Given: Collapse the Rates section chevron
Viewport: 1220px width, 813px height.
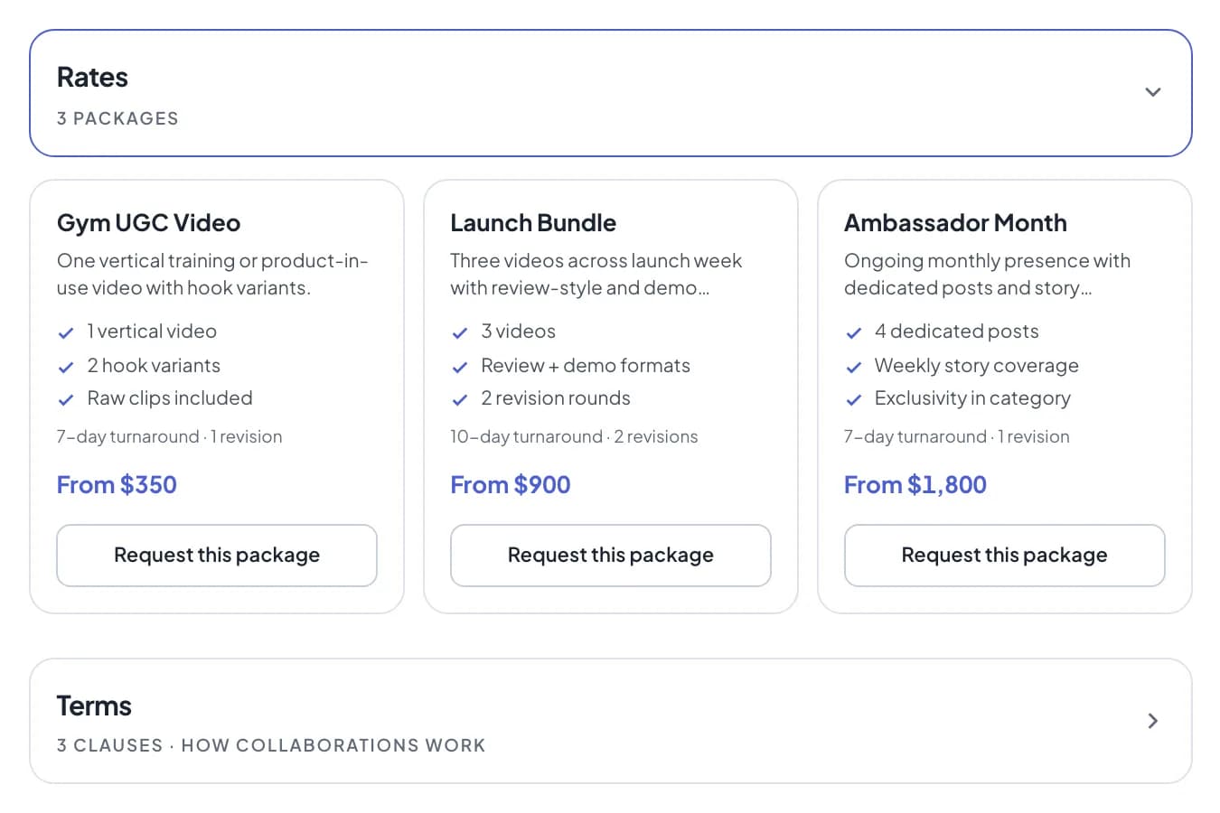Looking at the screenshot, I should [1152, 92].
